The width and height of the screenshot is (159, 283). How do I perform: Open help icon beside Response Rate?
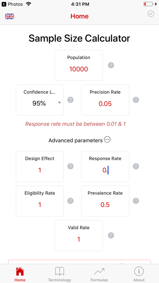136,166
